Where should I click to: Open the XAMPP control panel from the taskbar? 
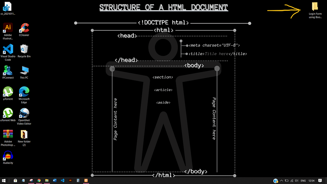coord(86,181)
